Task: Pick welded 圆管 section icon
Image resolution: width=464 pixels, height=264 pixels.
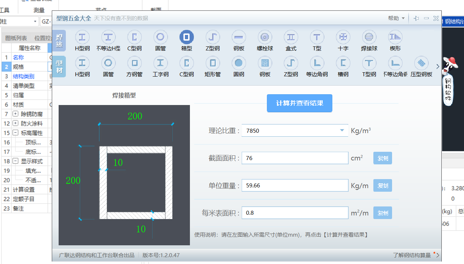Action: pos(160,37)
